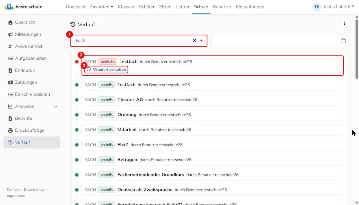The width and height of the screenshot is (359, 205).
Task: Click the Abwesenheit person icon
Action: tap(10, 46)
